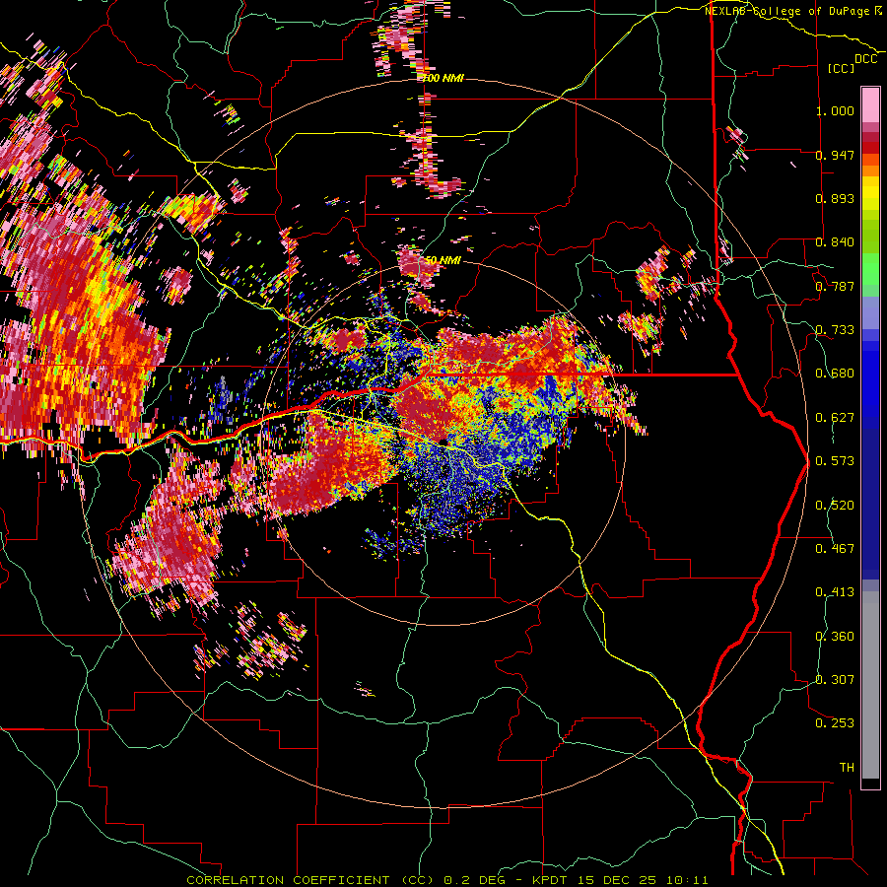This screenshot has height=887, width=887.
Task: Click the 50 NMI range ring label
Action: click(x=443, y=260)
